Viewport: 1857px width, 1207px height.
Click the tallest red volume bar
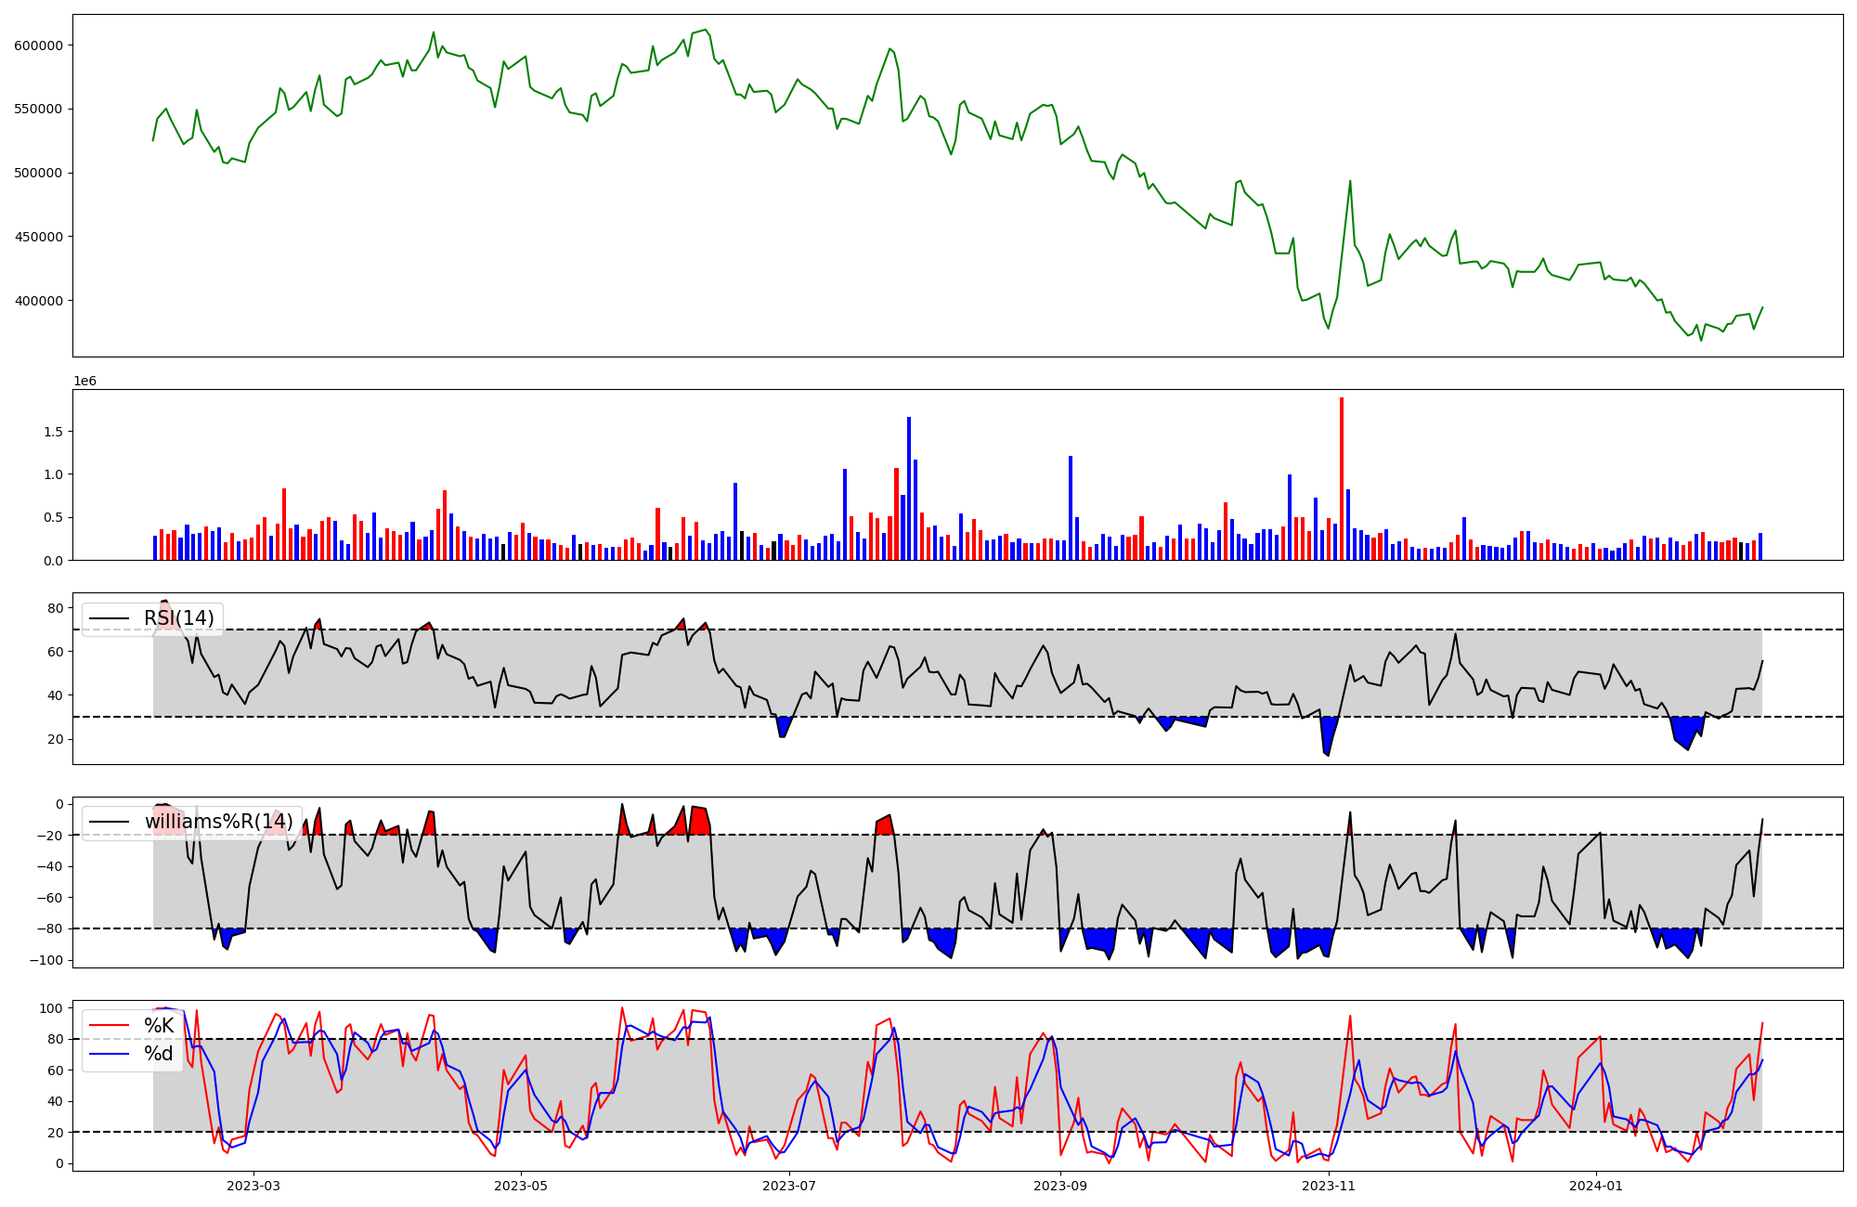(1342, 478)
